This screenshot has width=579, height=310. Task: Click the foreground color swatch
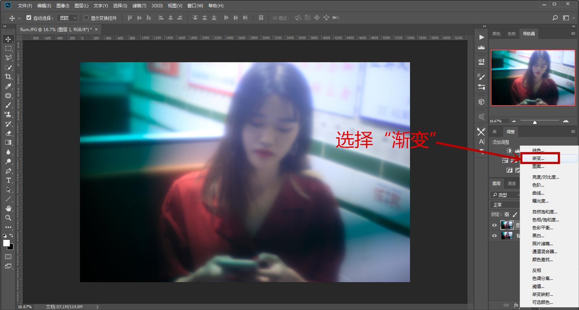click(x=6, y=243)
